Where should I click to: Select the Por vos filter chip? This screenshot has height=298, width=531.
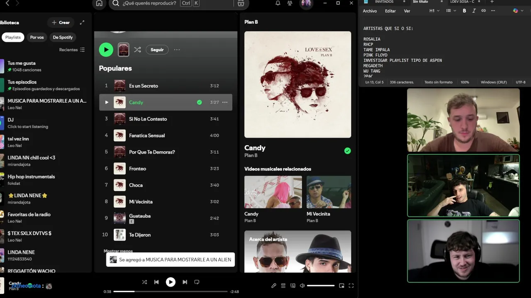tap(37, 37)
